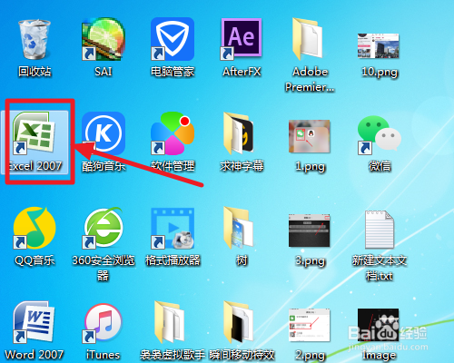Screen dimensions: 454x363
Task: Open the 软件管理 colorful icon
Action: 173,133
